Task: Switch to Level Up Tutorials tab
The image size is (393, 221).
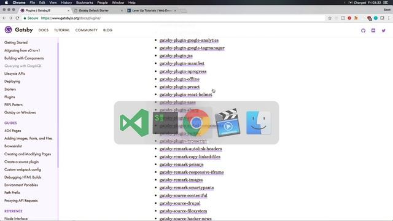Action: click(x=152, y=10)
